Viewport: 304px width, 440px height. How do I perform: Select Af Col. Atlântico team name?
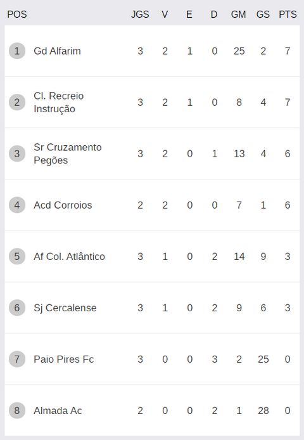[69, 256]
